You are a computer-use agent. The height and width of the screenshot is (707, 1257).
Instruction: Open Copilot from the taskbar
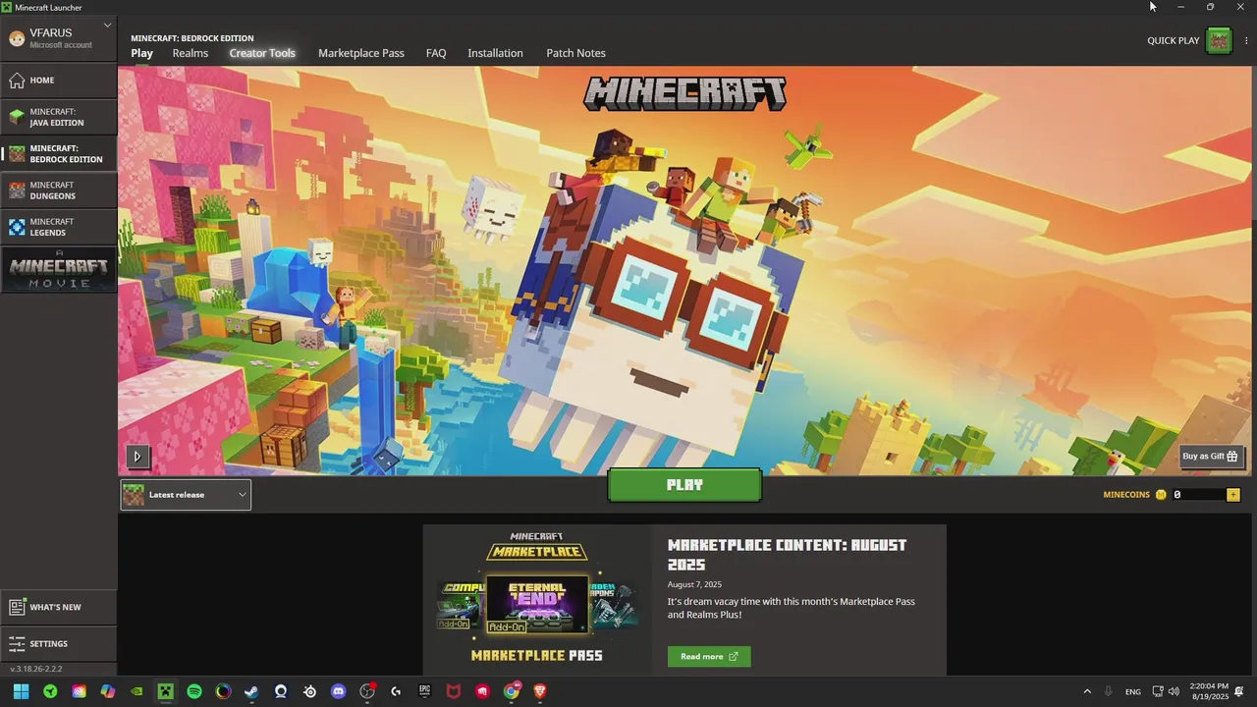pyautogui.click(x=108, y=691)
